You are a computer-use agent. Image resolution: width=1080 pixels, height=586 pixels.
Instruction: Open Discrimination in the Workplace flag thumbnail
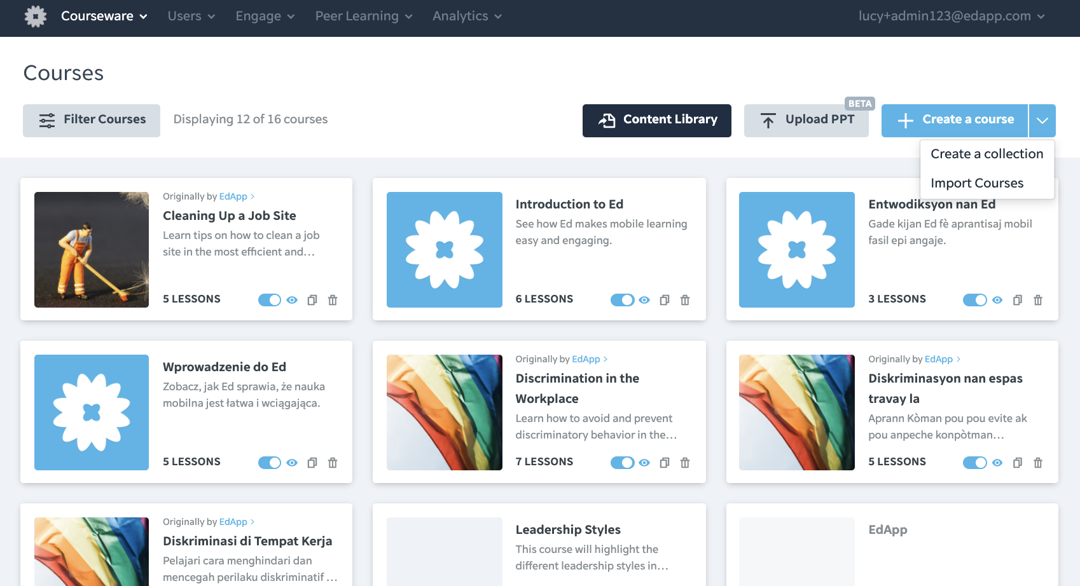(445, 412)
